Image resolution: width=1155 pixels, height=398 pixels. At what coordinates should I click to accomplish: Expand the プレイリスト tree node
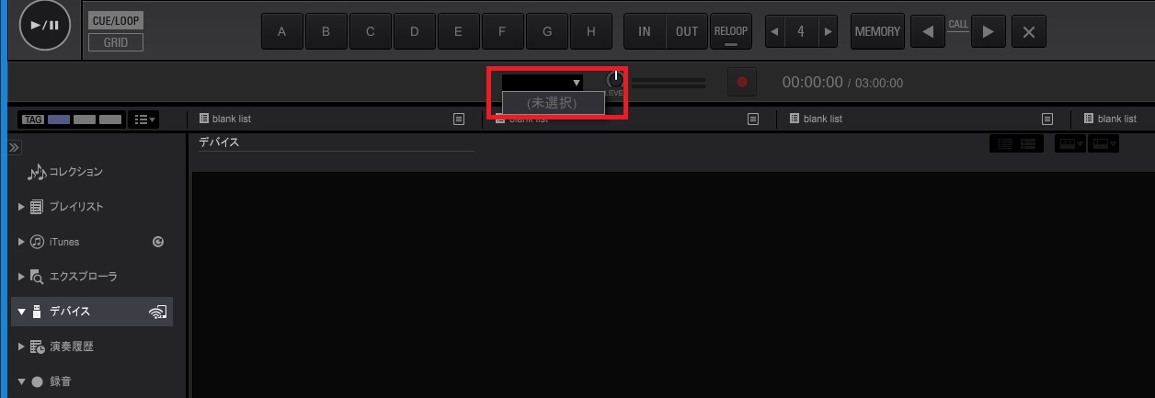point(21,207)
